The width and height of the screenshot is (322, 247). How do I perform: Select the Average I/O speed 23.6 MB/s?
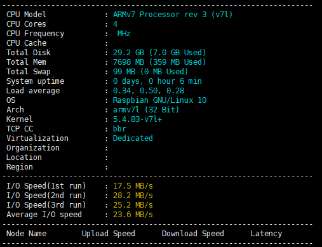point(133,215)
